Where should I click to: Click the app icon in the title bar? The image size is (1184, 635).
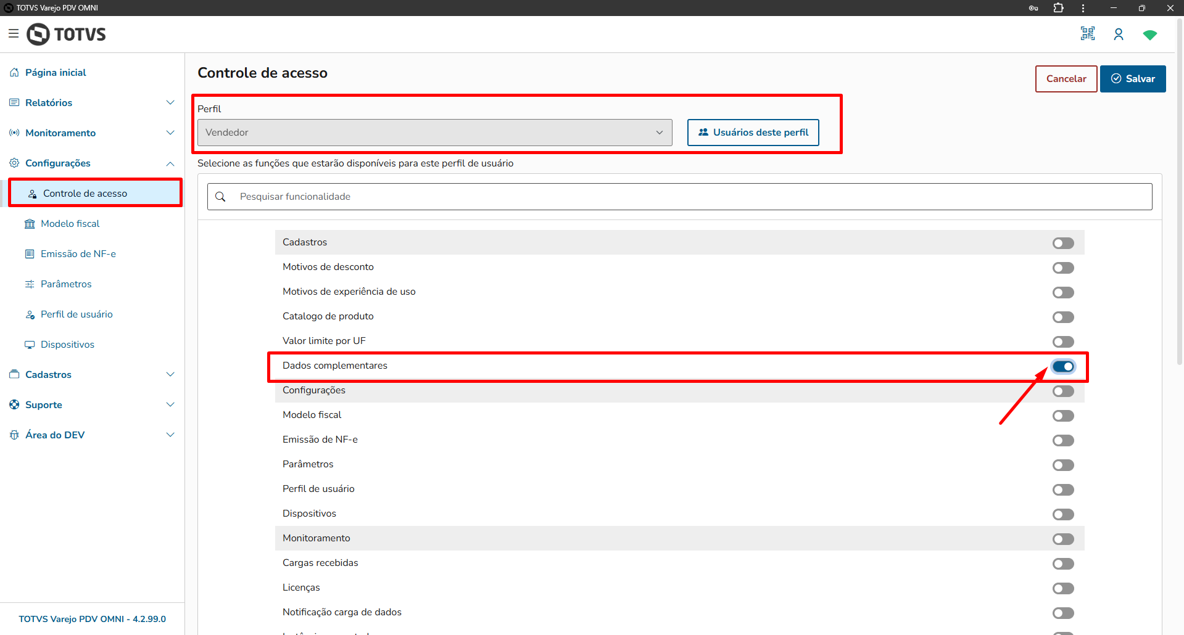(x=9, y=8)
